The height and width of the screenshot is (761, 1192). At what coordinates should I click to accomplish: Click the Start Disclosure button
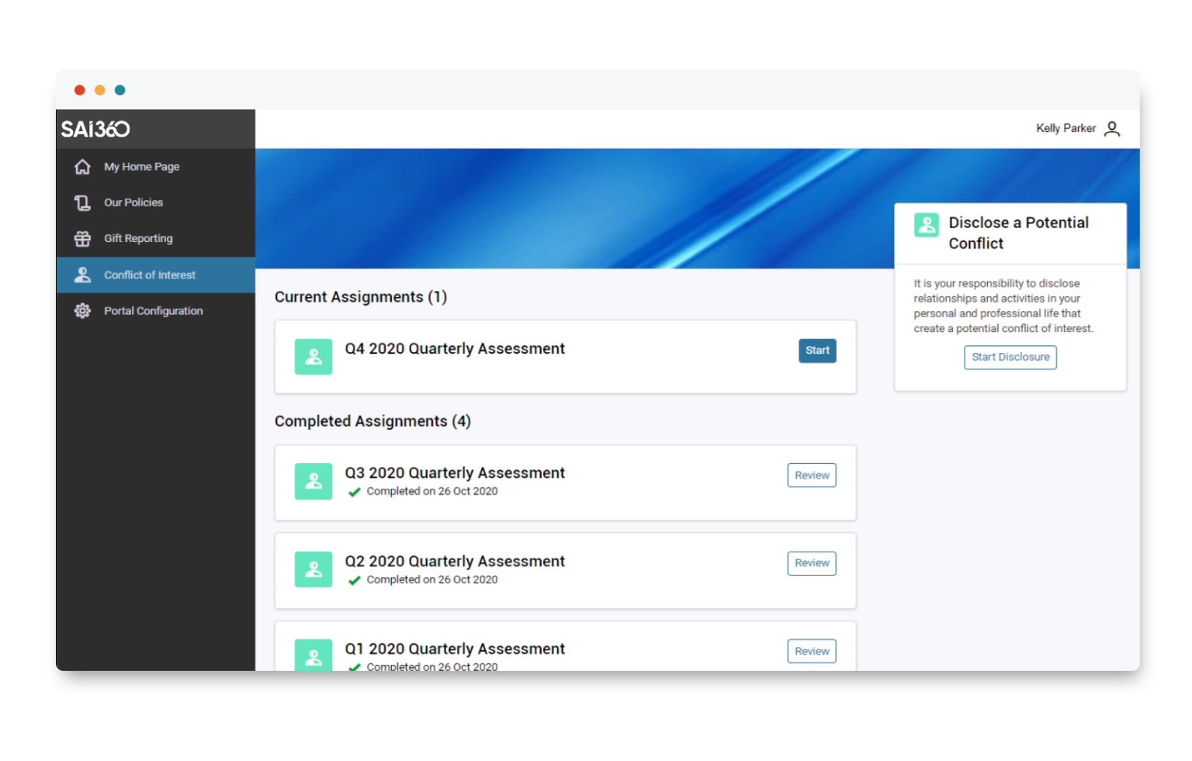(x=1010, y=357)
